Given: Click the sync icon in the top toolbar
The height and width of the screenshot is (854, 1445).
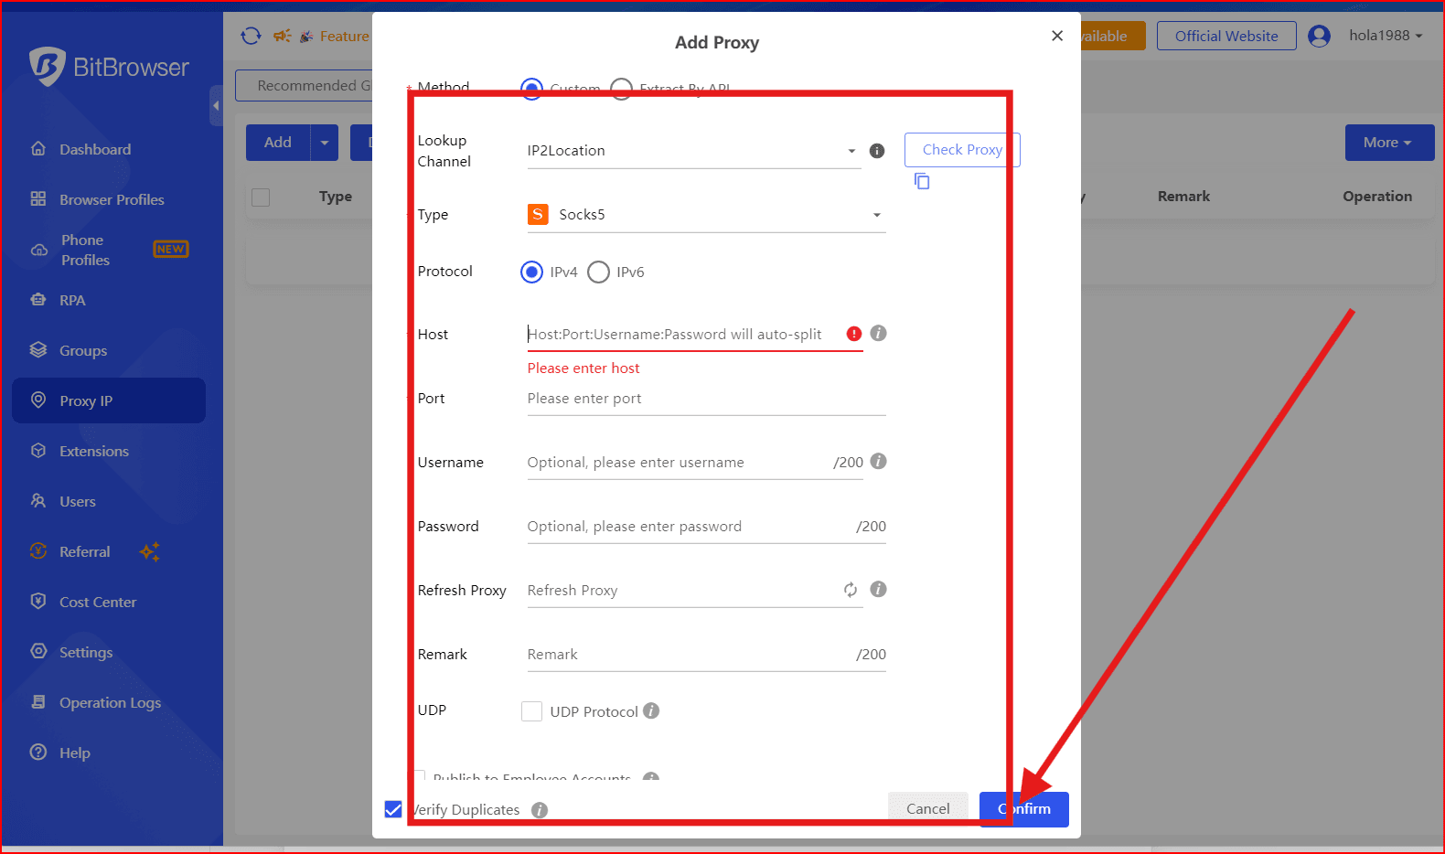Looking at the screenshot, I should pos(251,36).
